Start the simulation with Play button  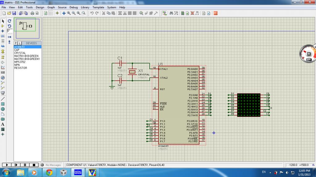click(7, 165)
